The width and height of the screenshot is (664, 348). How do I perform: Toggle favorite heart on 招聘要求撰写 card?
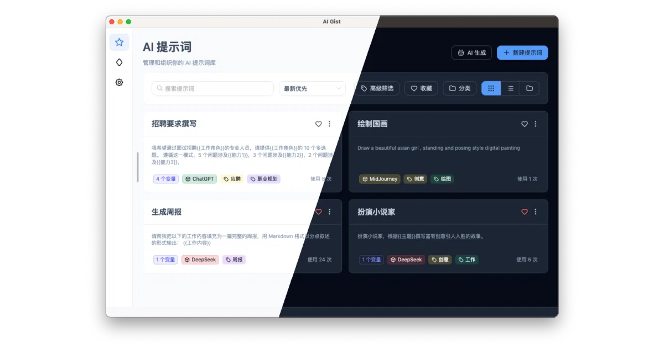pyautogui.click(x=318, y=124)
